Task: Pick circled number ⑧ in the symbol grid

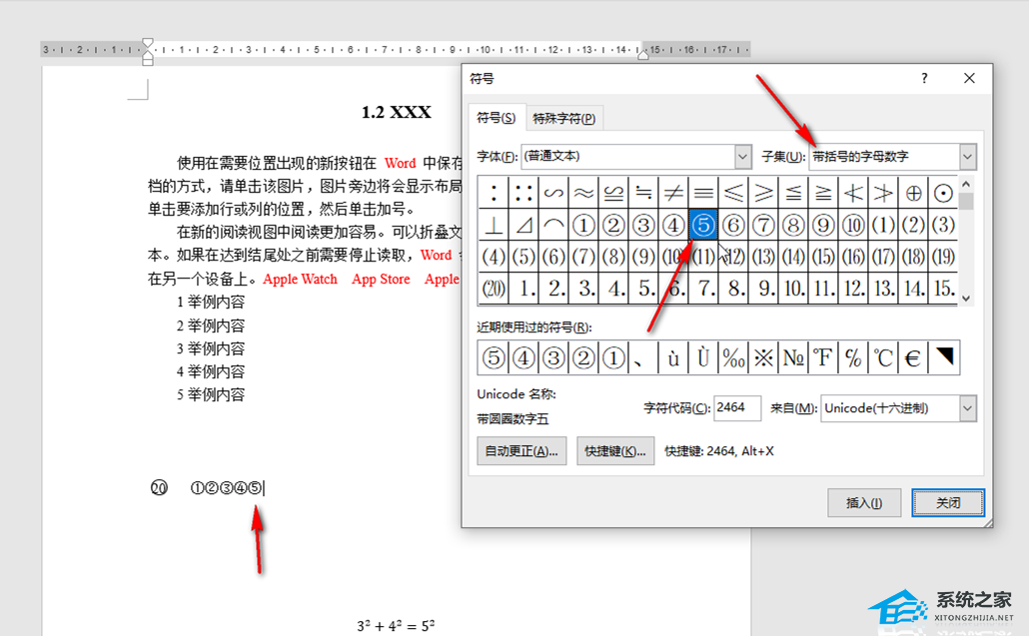Action: (793, 225)
